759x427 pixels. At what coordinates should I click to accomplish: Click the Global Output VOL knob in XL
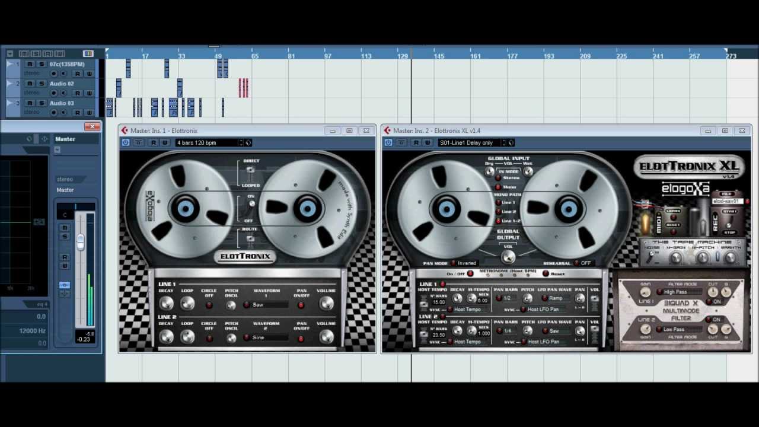(x=508, y=257)
